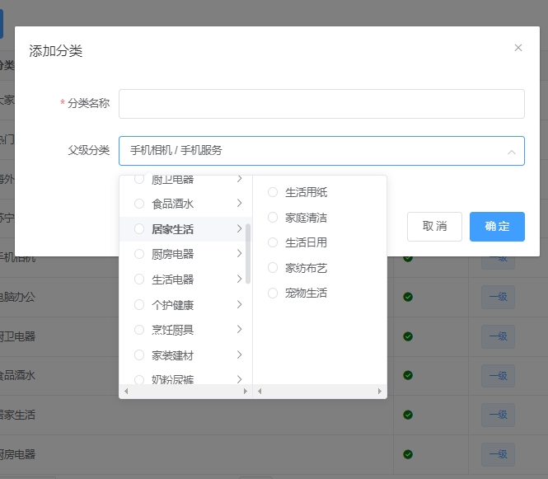Click green check icon in 厨卫电器 row

pos(408,336)
